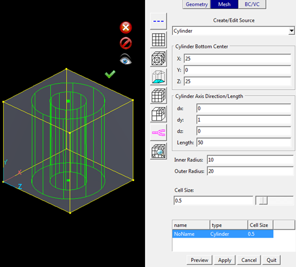The image size is (296, 267).
Task: Click the magenta branching nodes icon
Action: [x=159, y=133]
